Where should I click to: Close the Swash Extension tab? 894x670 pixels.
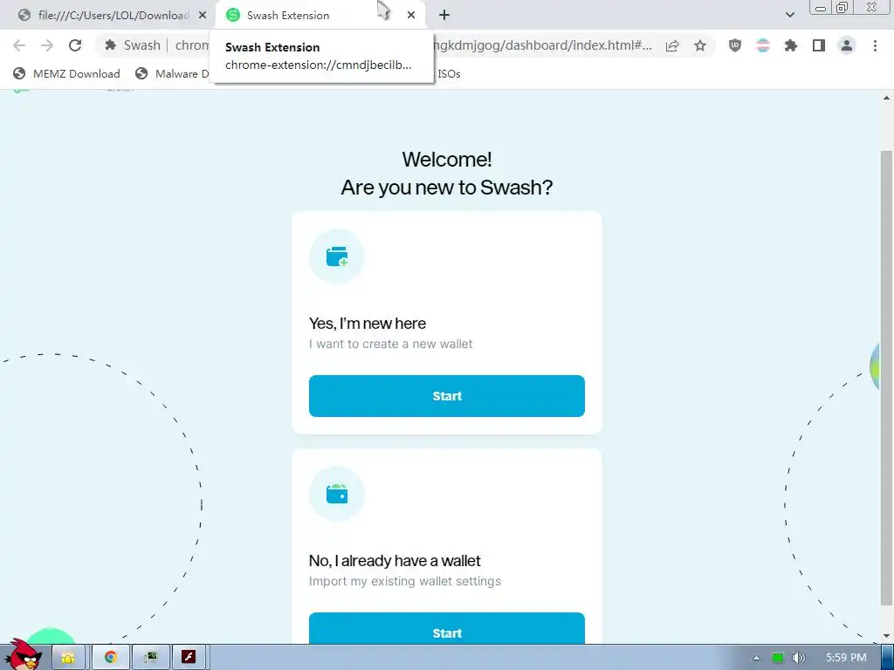[x=411, y=15]
